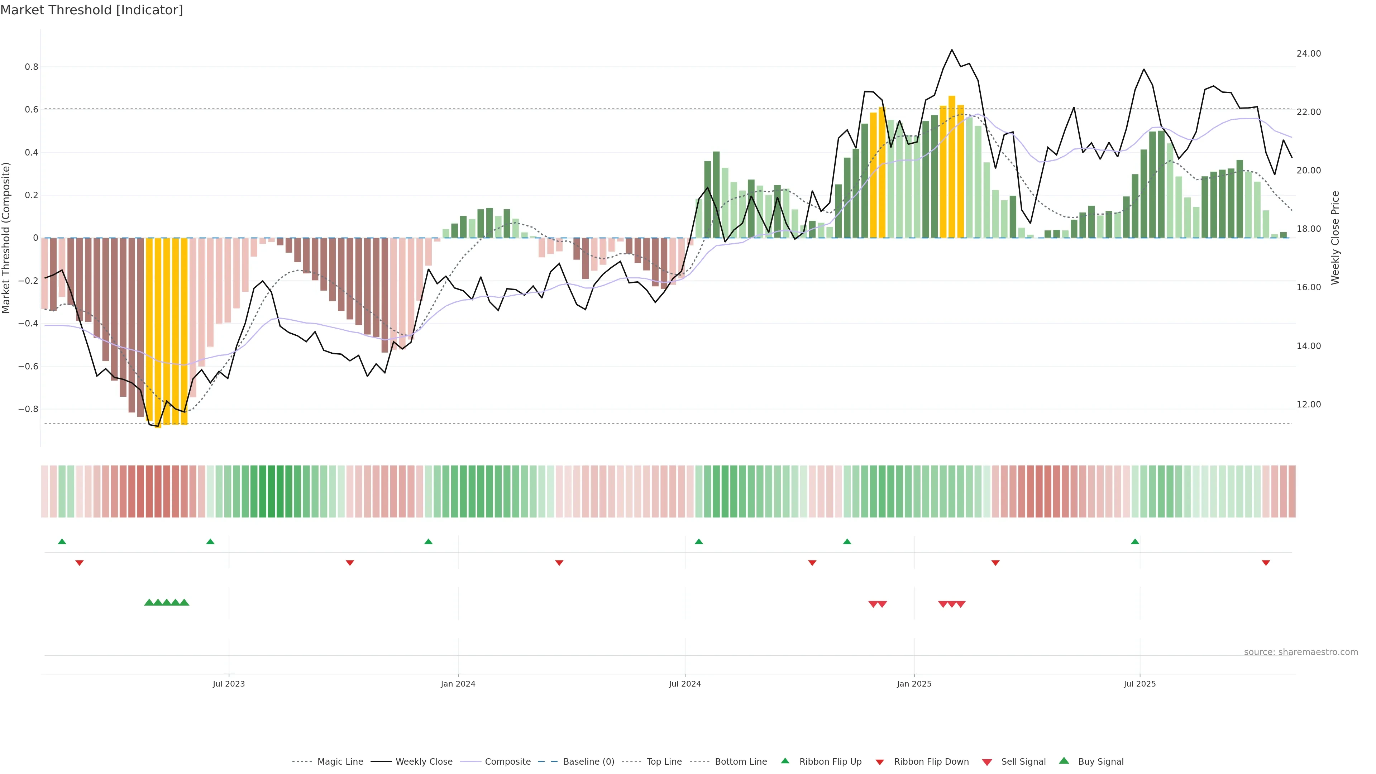Screen dimensions: 1376x774
Task: Click the ribbon flip up marker near Jul 2025
Action: (x=1135, y=542)
